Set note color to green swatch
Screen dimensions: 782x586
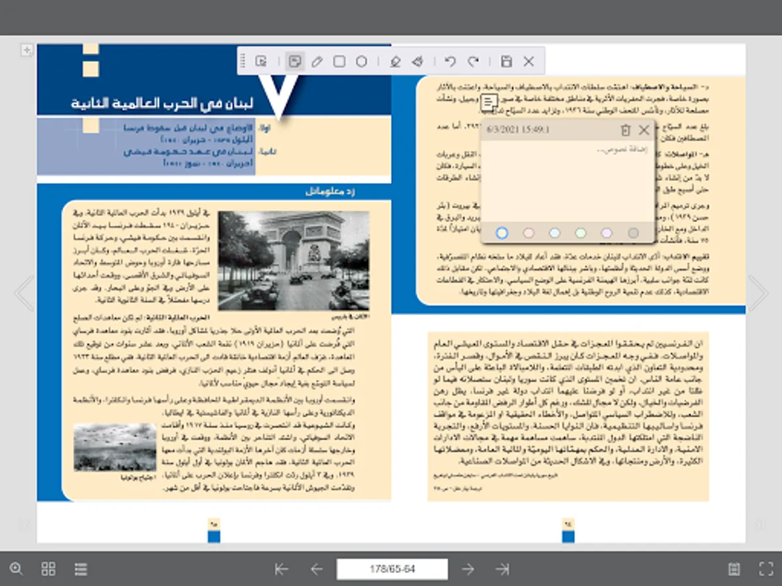pyautogui.click(x=581, y=233)
